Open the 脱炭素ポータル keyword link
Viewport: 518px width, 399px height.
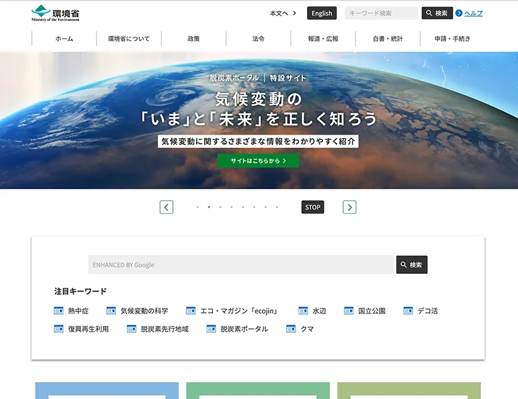[x=244, y=329]
